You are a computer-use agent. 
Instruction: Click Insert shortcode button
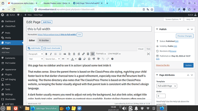coord(52,48)
